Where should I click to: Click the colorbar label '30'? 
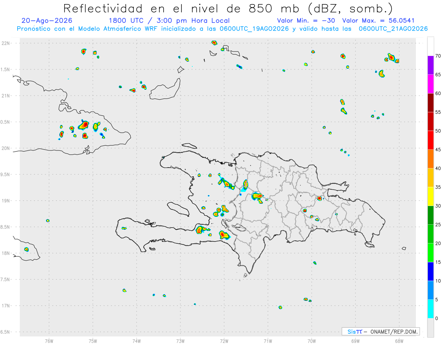coord(438,206)
